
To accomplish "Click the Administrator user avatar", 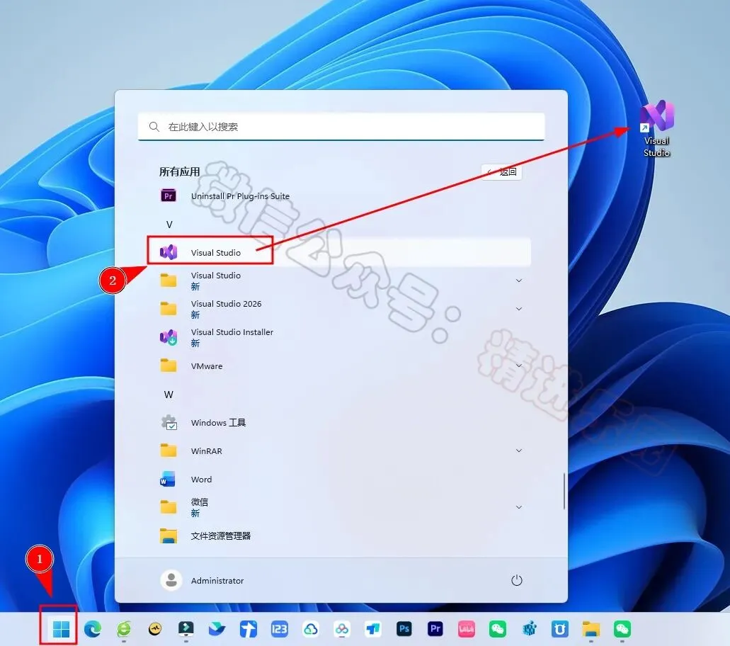I will tap(171, 580).
